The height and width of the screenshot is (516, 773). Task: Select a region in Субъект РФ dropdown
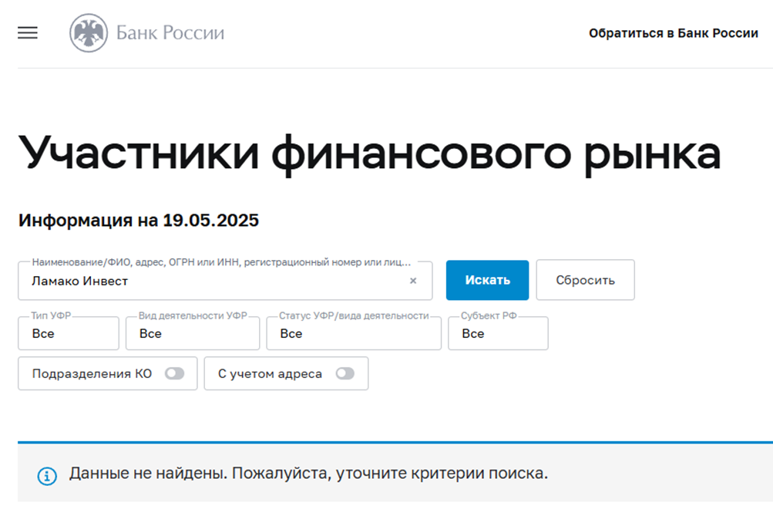click(498, 333)
